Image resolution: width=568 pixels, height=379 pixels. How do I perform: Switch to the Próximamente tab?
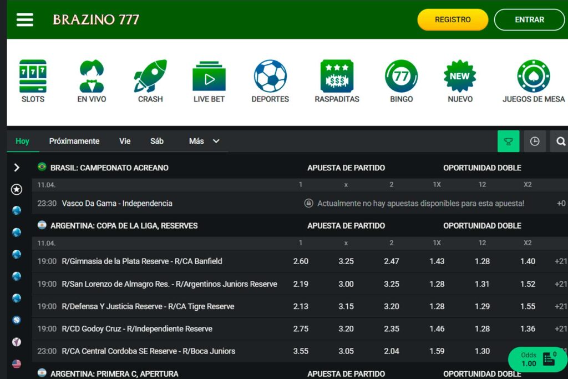[74, 142]
